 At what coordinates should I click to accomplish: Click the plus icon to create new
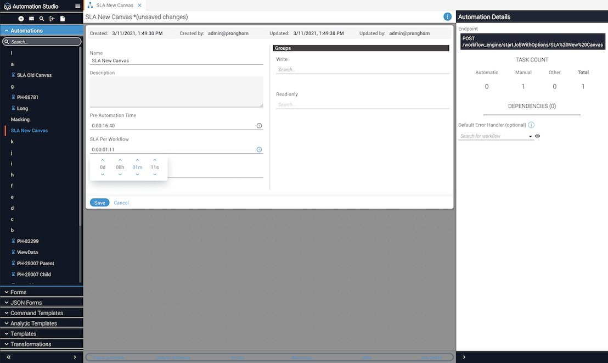(x=21, y=19)
